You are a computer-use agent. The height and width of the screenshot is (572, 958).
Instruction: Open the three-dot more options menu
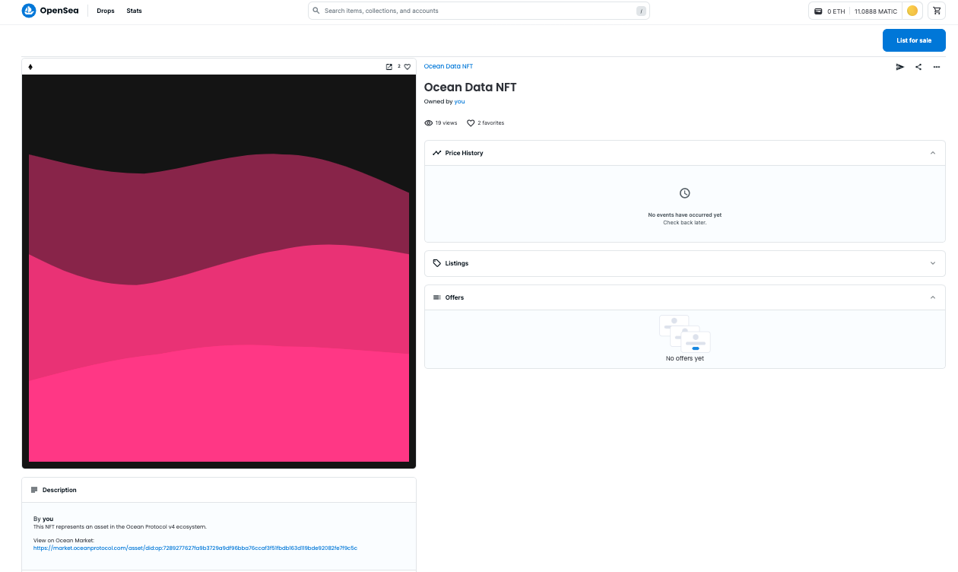coord(937,67)
